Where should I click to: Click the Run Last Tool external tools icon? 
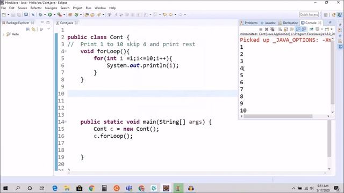60,14
